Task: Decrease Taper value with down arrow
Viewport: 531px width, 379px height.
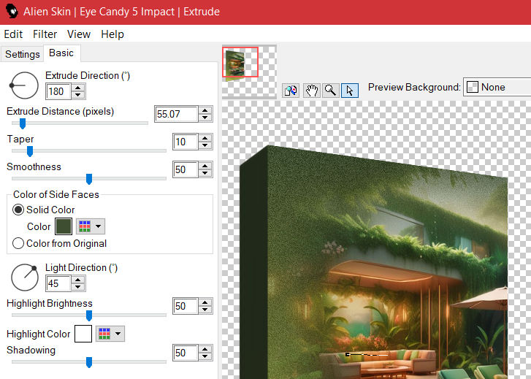Action: tap(205, 145)
